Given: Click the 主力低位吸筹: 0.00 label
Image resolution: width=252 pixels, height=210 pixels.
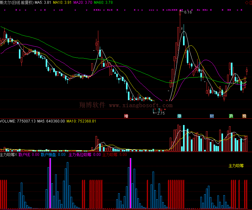Looking at the screenshot, I should pos(84,155).
